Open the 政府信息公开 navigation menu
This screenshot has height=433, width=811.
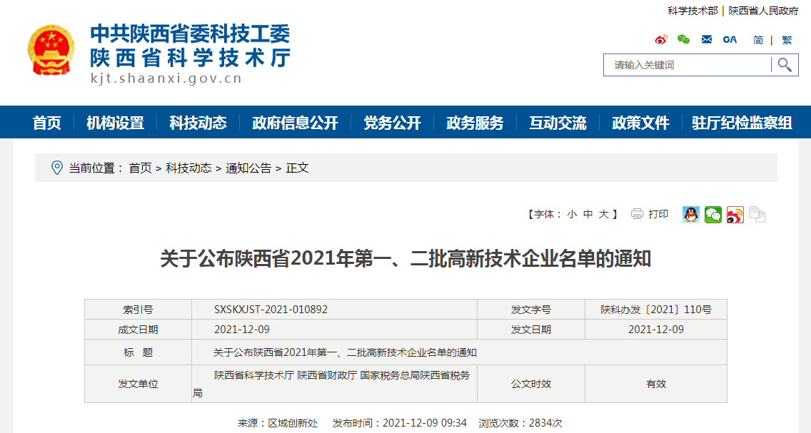295,123
